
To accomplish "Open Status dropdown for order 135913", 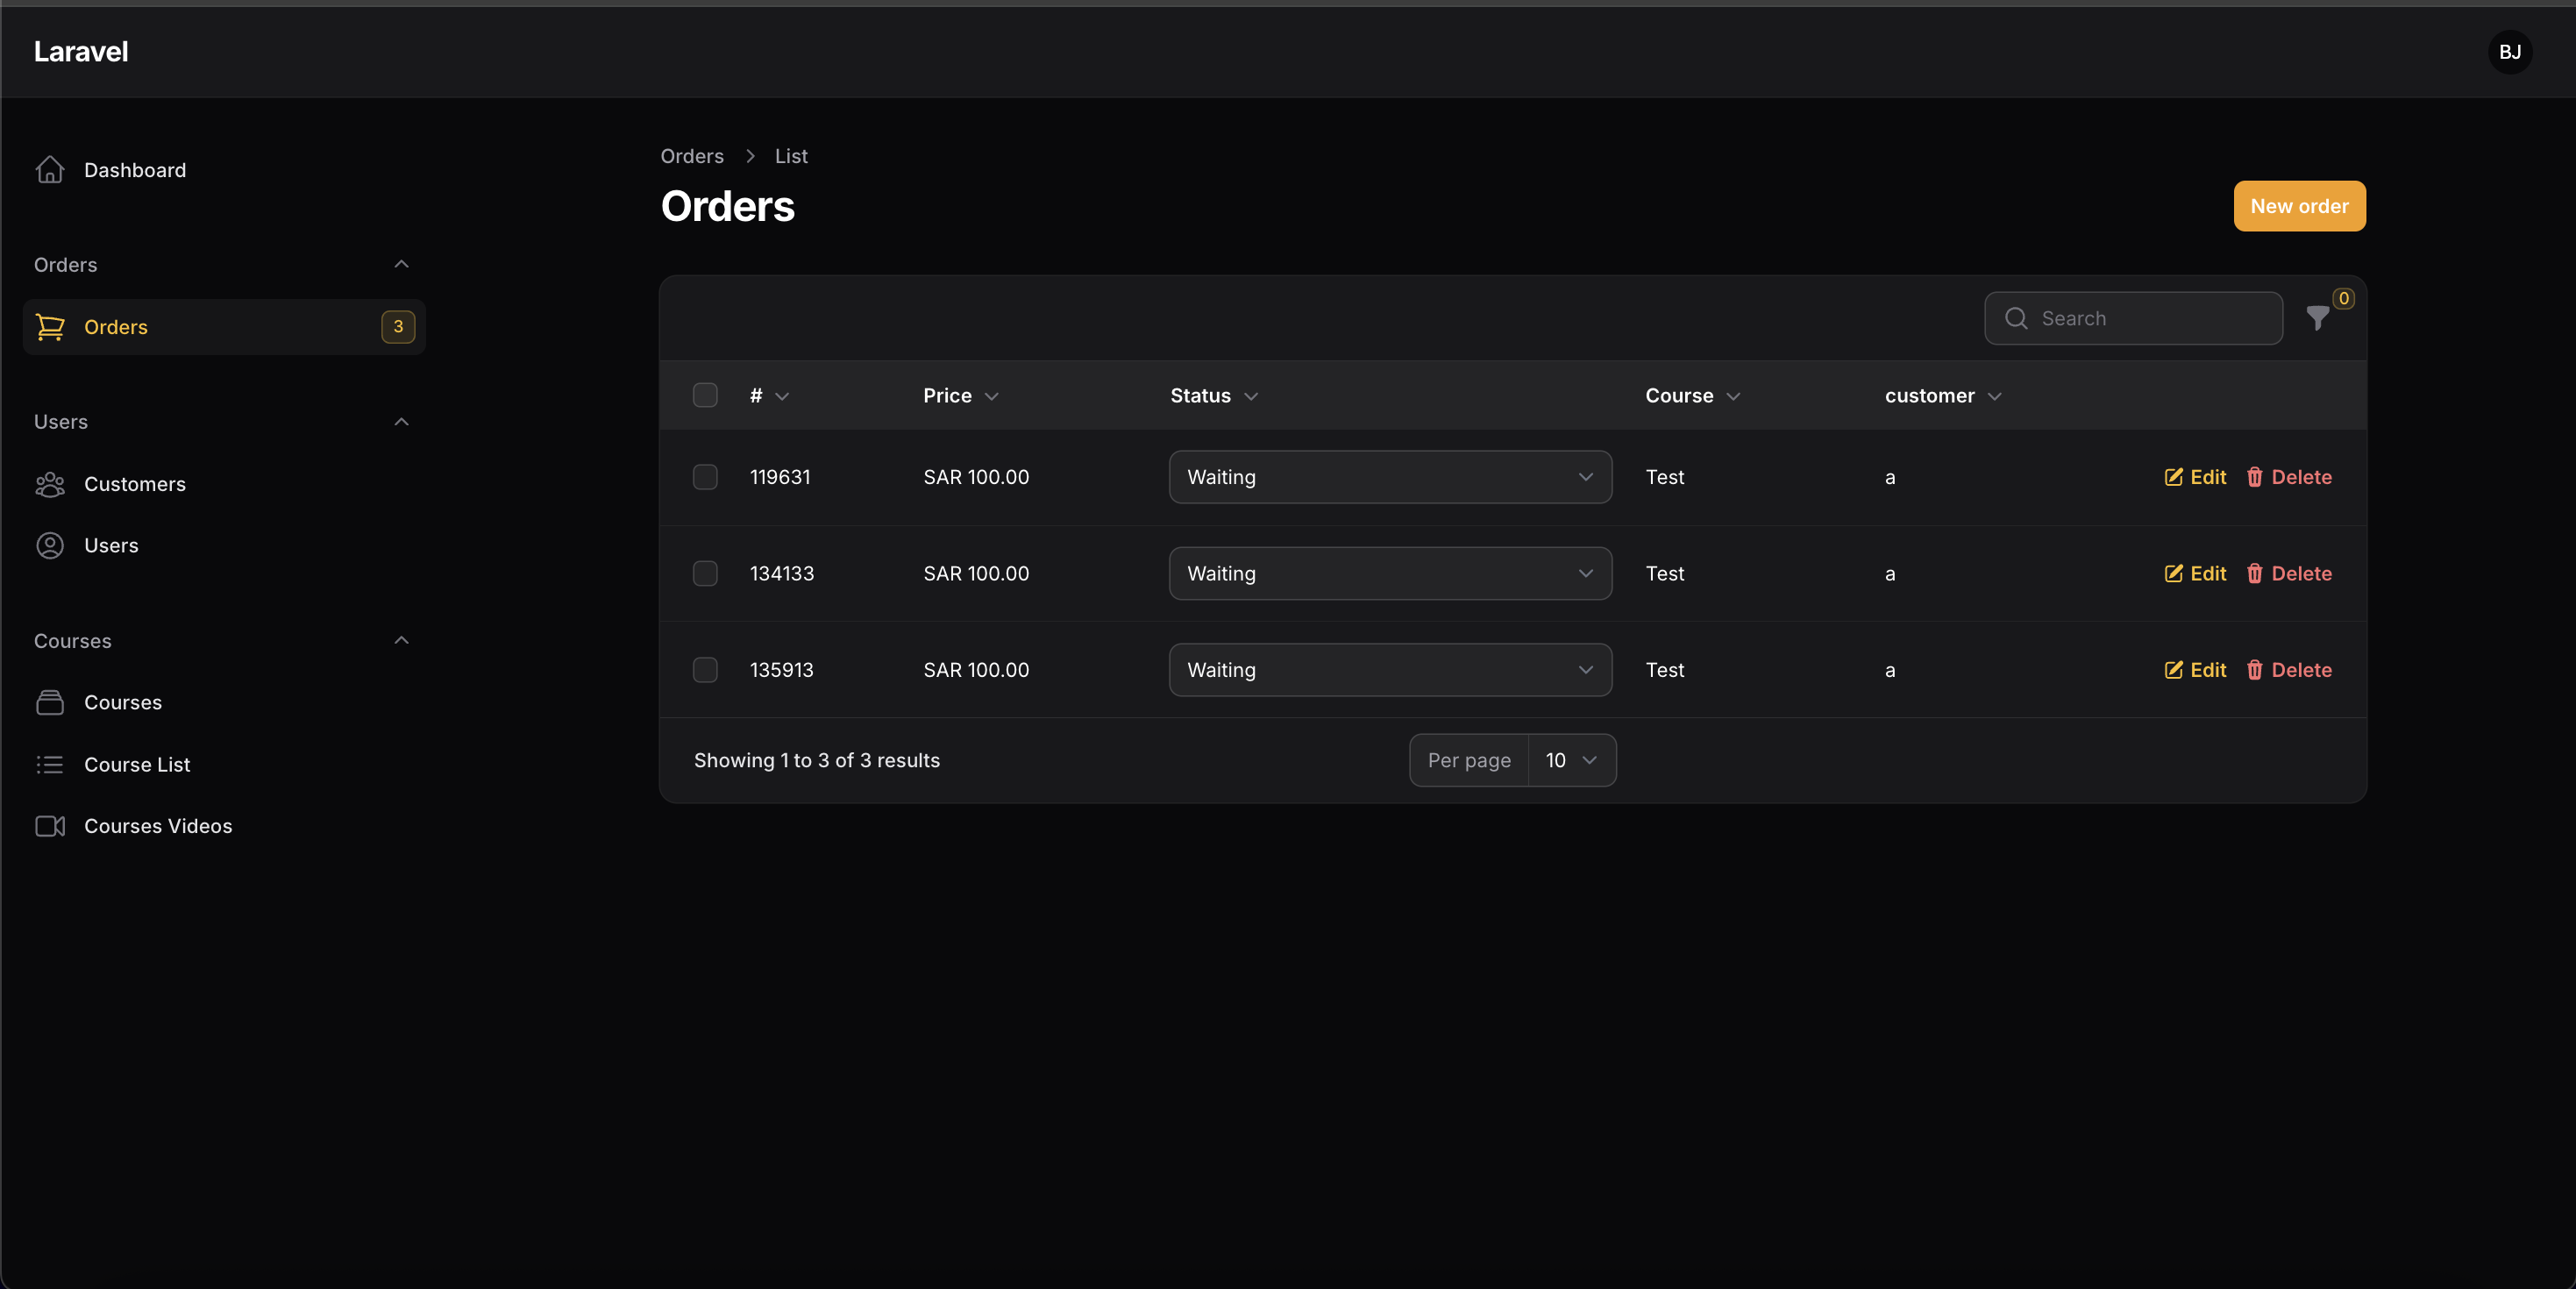I will coord(1390,670).
